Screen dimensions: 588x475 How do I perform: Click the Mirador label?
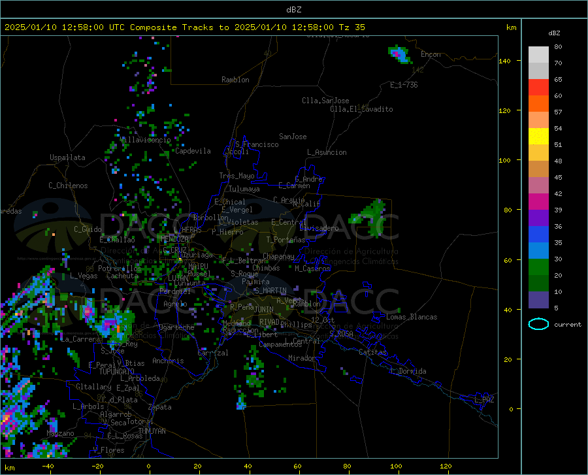[302, 358]
